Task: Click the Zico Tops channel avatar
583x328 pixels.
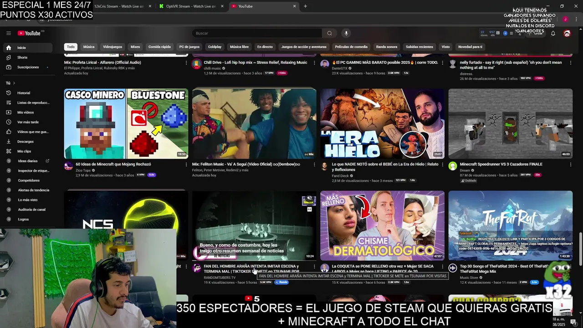Action: [68, 166]
